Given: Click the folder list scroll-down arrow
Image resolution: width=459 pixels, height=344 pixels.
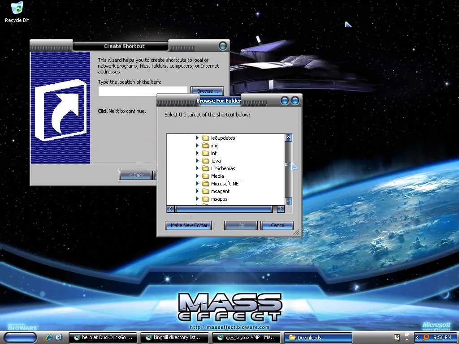Looking at the screenshot, I should (288, 201).
